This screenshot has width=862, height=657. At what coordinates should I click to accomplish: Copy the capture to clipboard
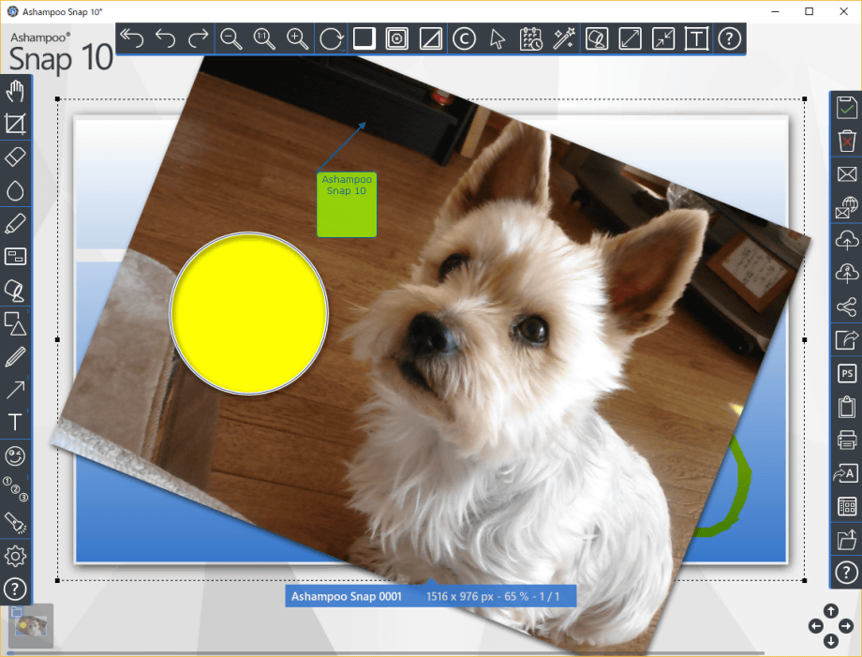(x=847, y=407)
